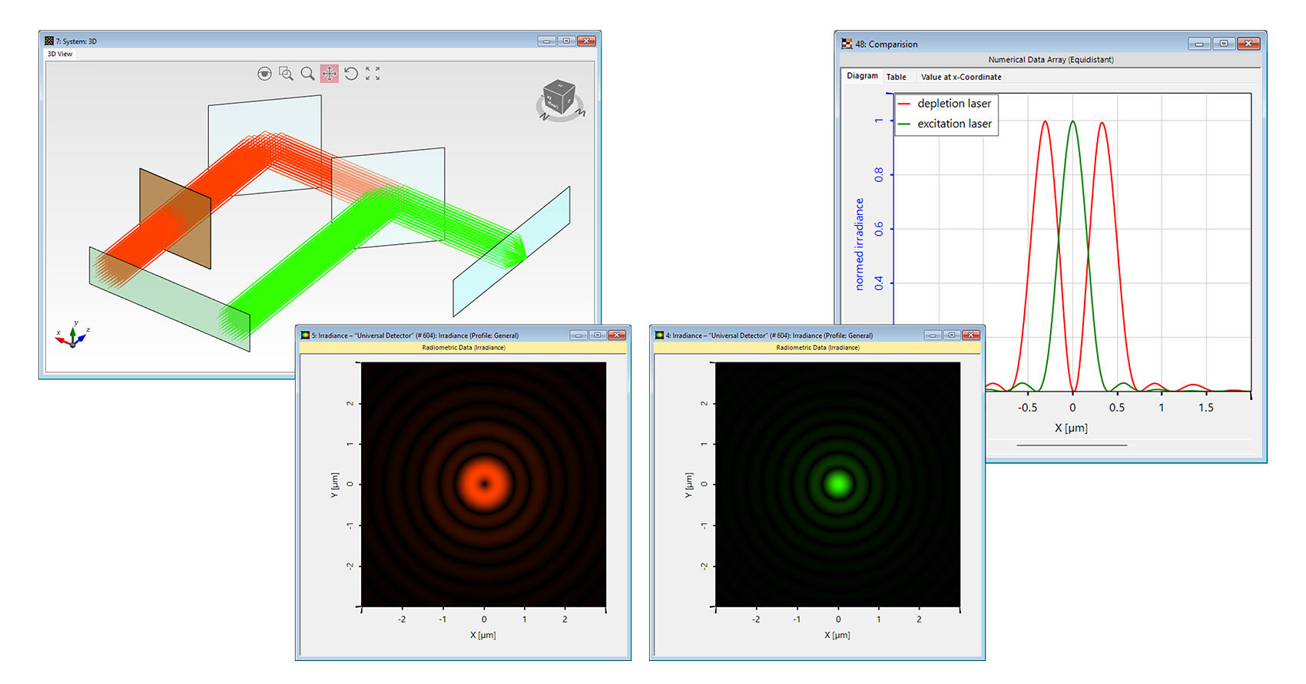1306x684 pixels.
Task: Maximize the System: 3D window
Action: coord(566,41)
